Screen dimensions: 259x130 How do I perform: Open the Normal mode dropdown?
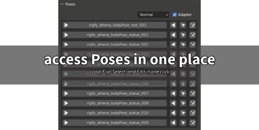[x=153, y=15]
